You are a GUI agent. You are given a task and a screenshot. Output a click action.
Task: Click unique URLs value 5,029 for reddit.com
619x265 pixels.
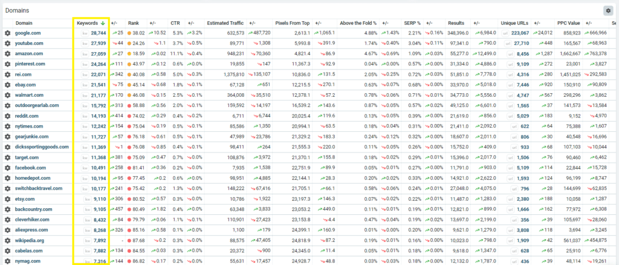[x=523, y=116]
